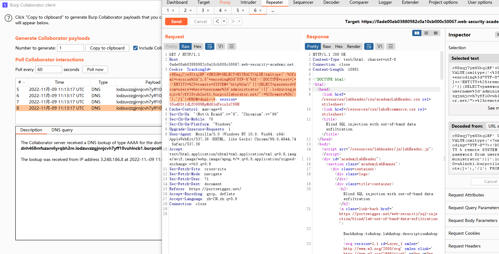Click the Poll now button
Image resolution: width=499 pixels, height=254 pixels.
tap(95, 69)
